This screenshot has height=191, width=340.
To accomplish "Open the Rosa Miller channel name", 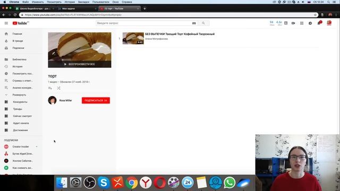I will click(x=65, y=100).
